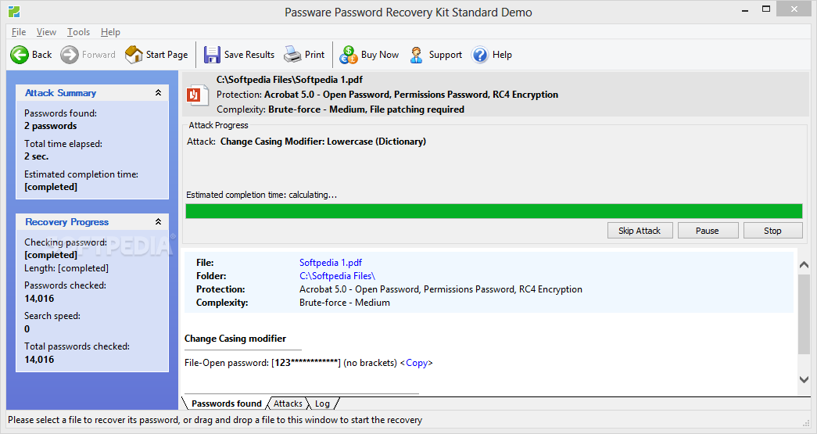
Task: Switch to the Passwords found tab
Action: [x=226, y=404]
